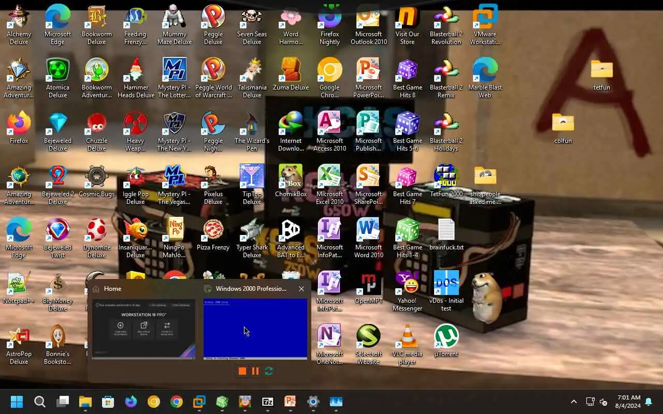Open Microsoft Access 2010 shortcut

coord(329,131)
